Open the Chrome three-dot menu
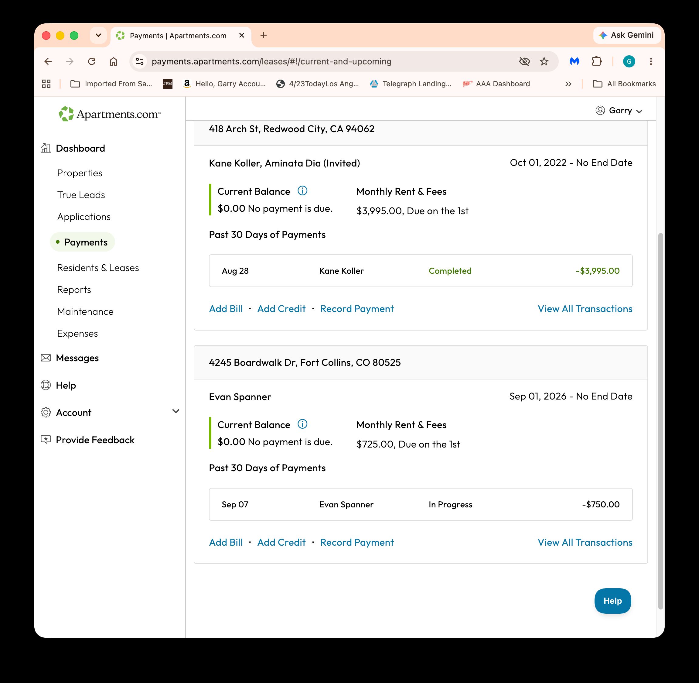Screen dimensions: 699x683 [x=651, y=61]
